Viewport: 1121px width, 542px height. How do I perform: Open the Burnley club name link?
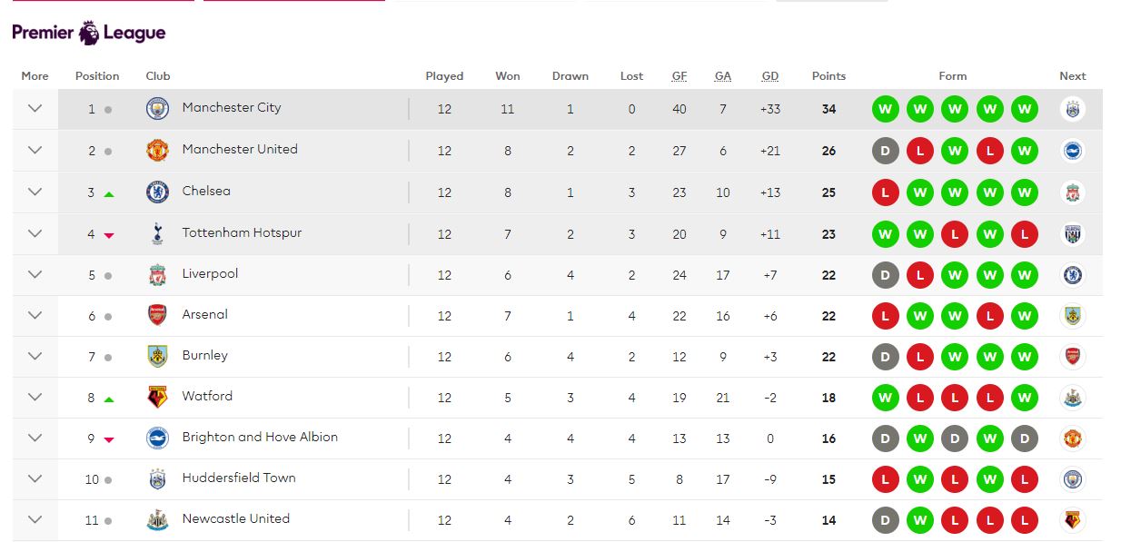tap(204, 355)
